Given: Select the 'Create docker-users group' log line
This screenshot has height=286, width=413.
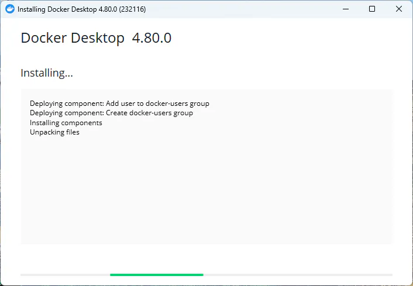Looking at the screenshot, I should pyautogui.click(x=111, y=113).
